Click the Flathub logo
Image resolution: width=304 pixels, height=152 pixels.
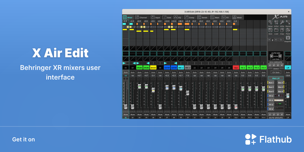click(x=268, y=139)
